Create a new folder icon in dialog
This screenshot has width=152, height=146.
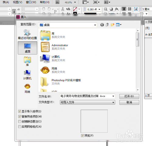[x=112, y=25]
